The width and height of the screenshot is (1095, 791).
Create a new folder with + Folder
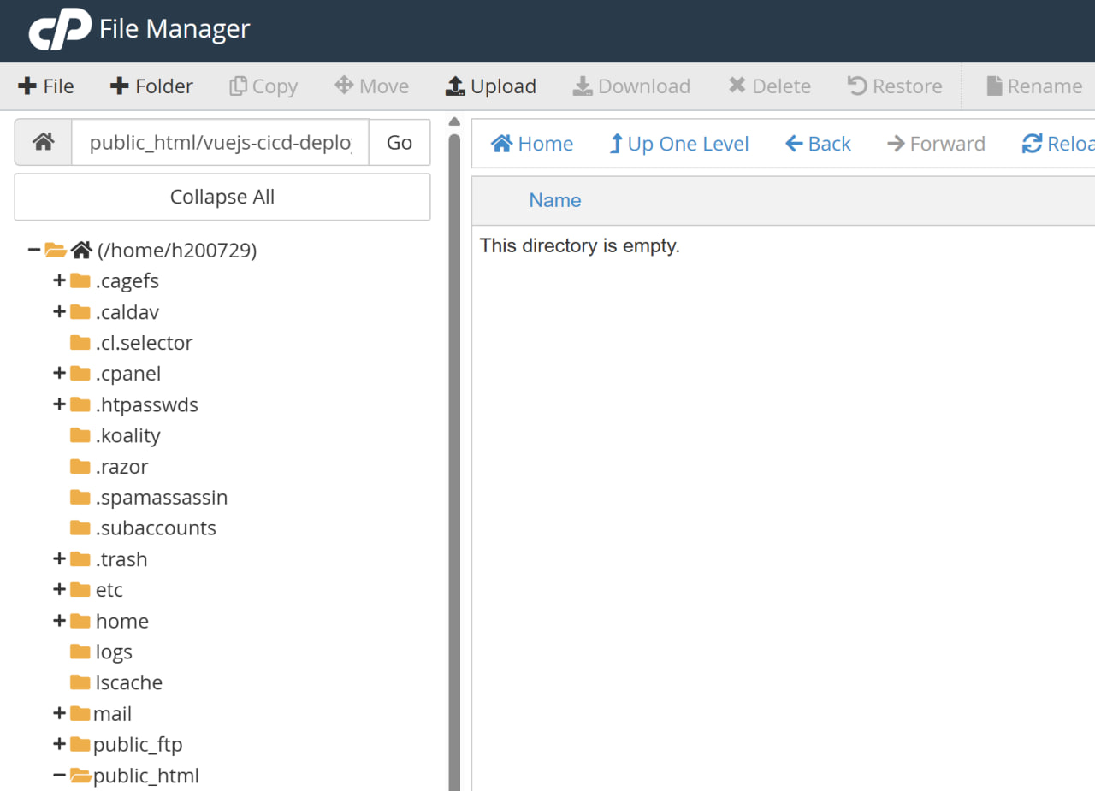tap(152, 86)
